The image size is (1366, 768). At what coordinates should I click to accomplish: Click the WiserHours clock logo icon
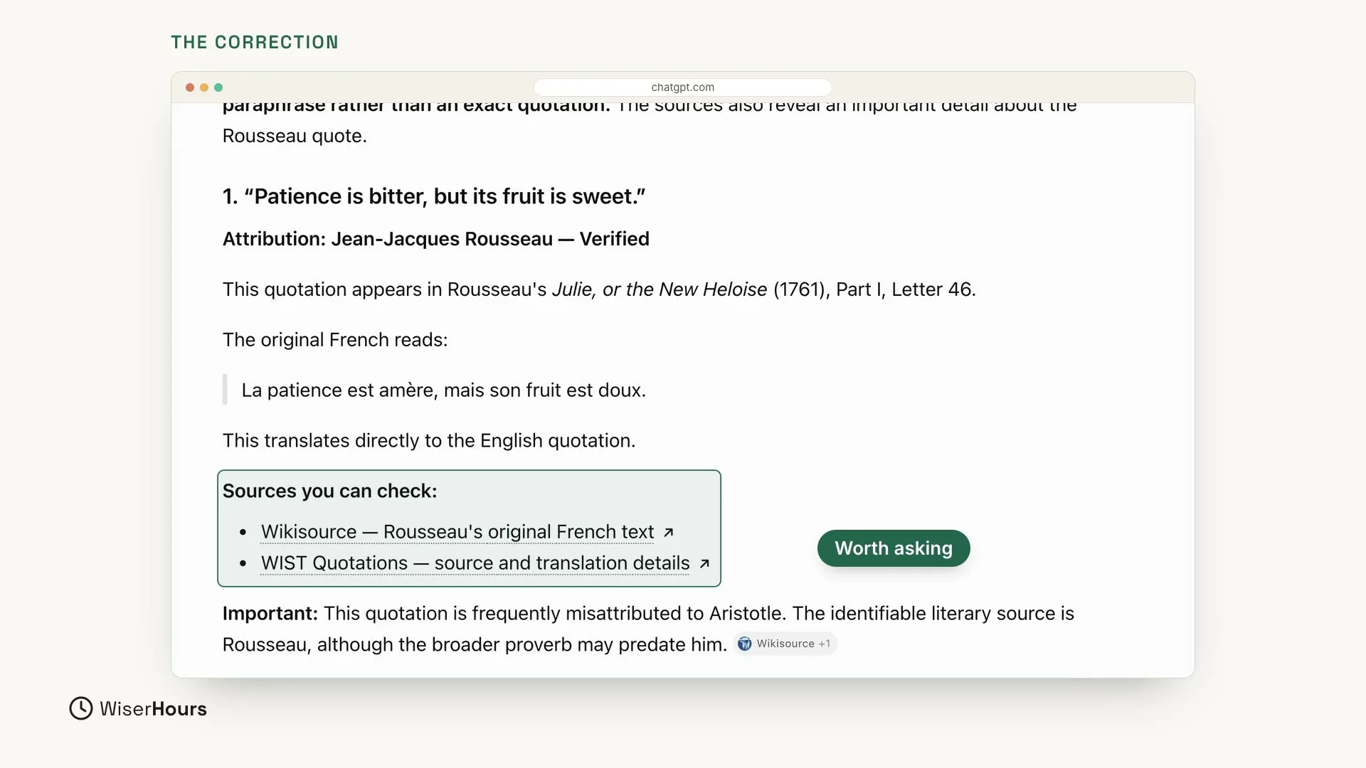[81, 708]
